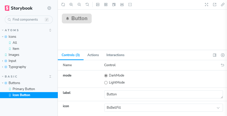This screenshot has height=116, width=227.
Task: Click the remount component icon
Action: pyautogui.click(x=63, y=5)
